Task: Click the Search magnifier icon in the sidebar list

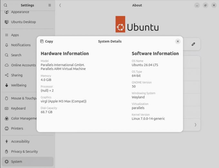Action: click(x=6, y=55)
